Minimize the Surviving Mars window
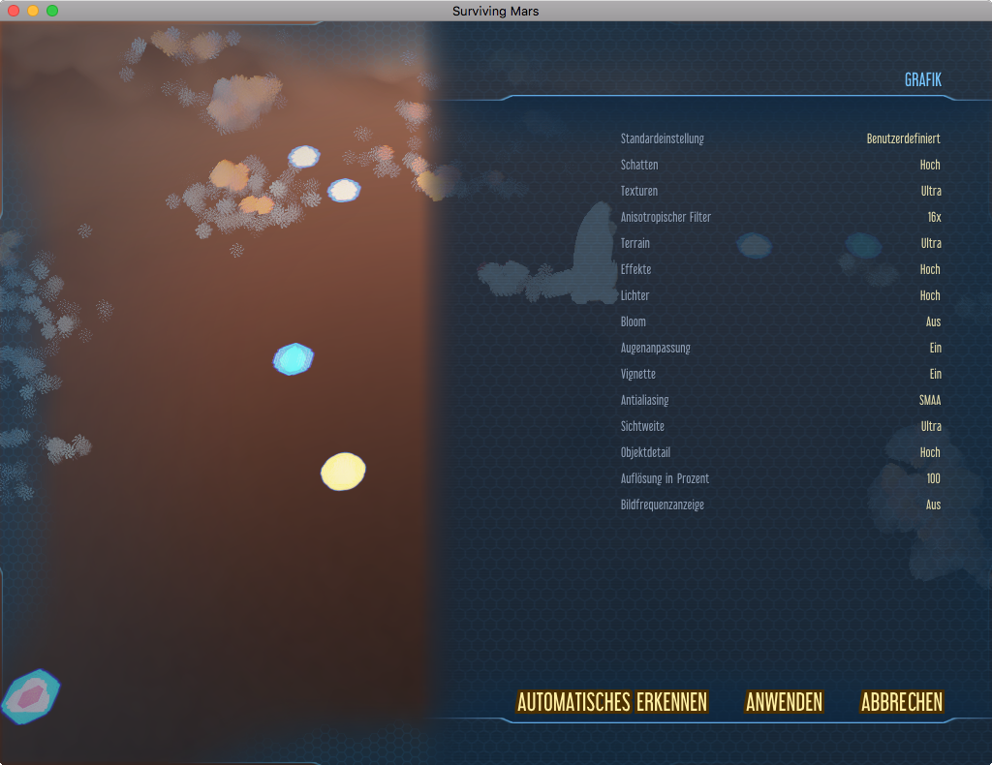The width and height of the screenshot is (992, 765). pyautogui.click(x=33, y=11)
